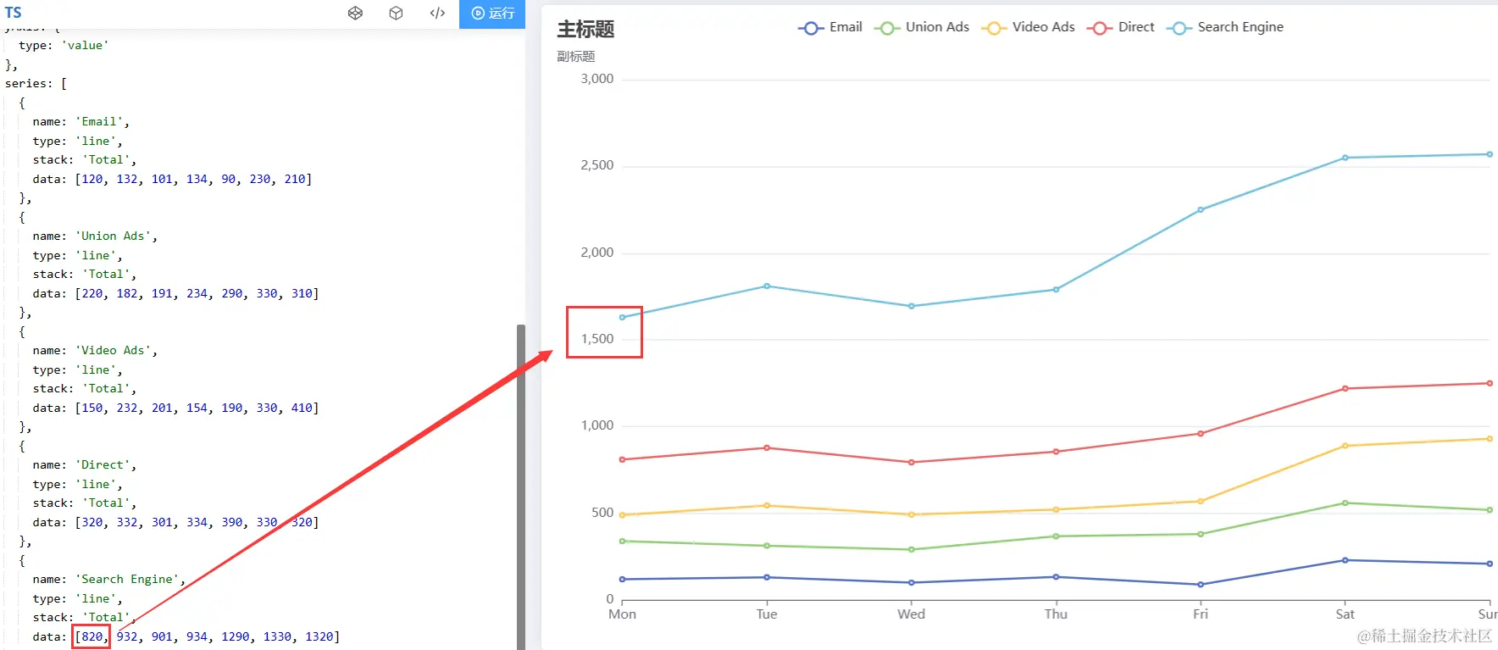Click the Union Ads data point above Thu

point(1056,536)
